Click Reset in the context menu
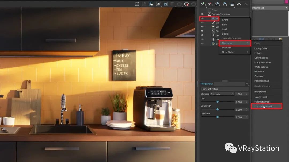 click(225, 20)
